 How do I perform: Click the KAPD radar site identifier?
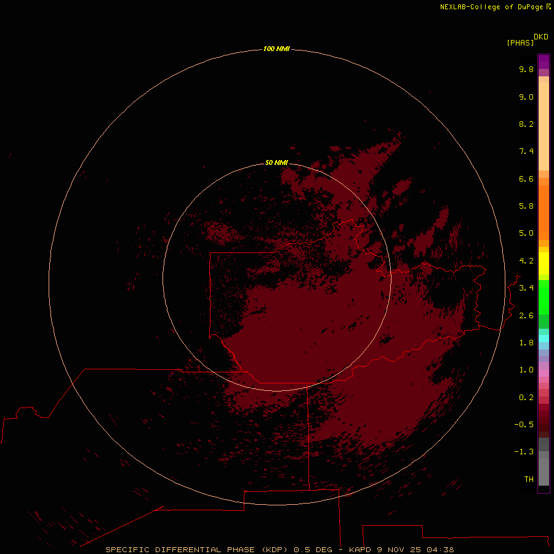click(x=360, y=550)
